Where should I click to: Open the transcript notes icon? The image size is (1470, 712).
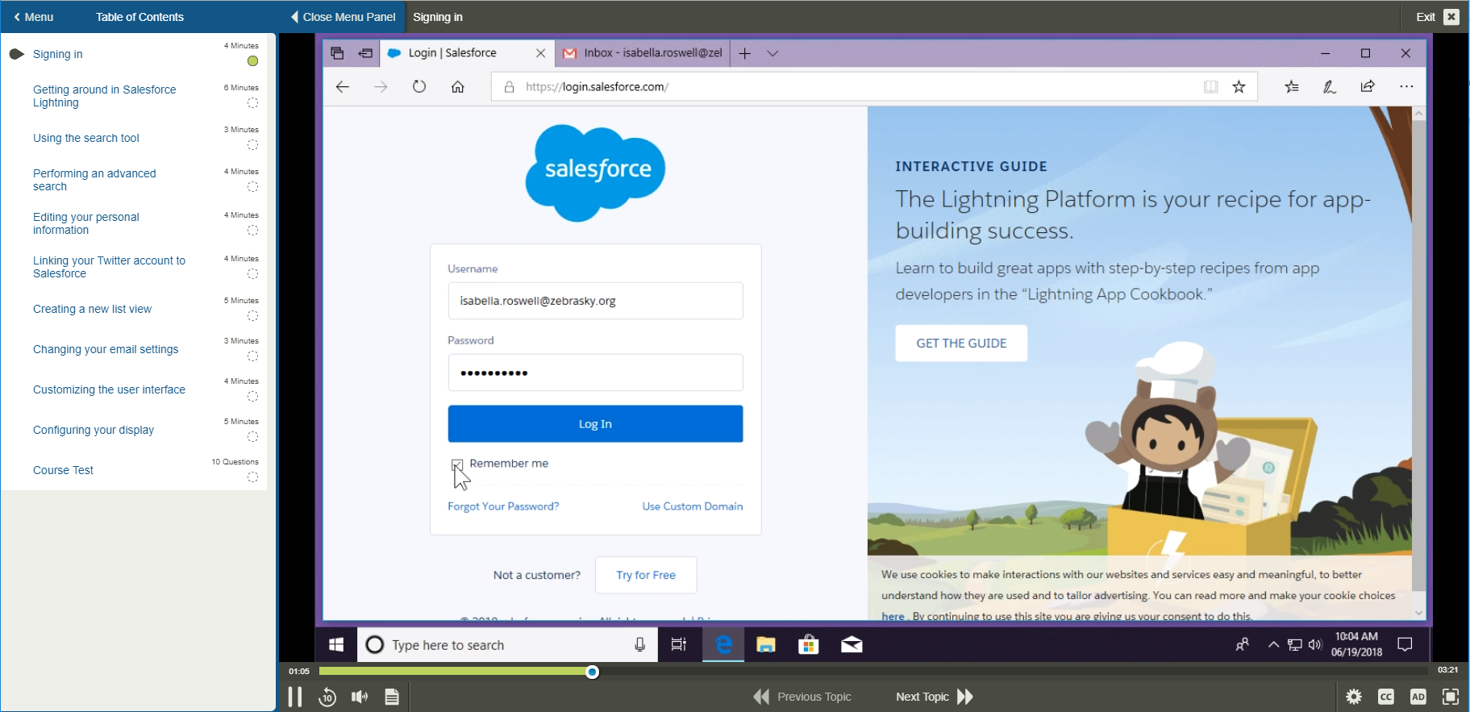(x=392, y=697)
